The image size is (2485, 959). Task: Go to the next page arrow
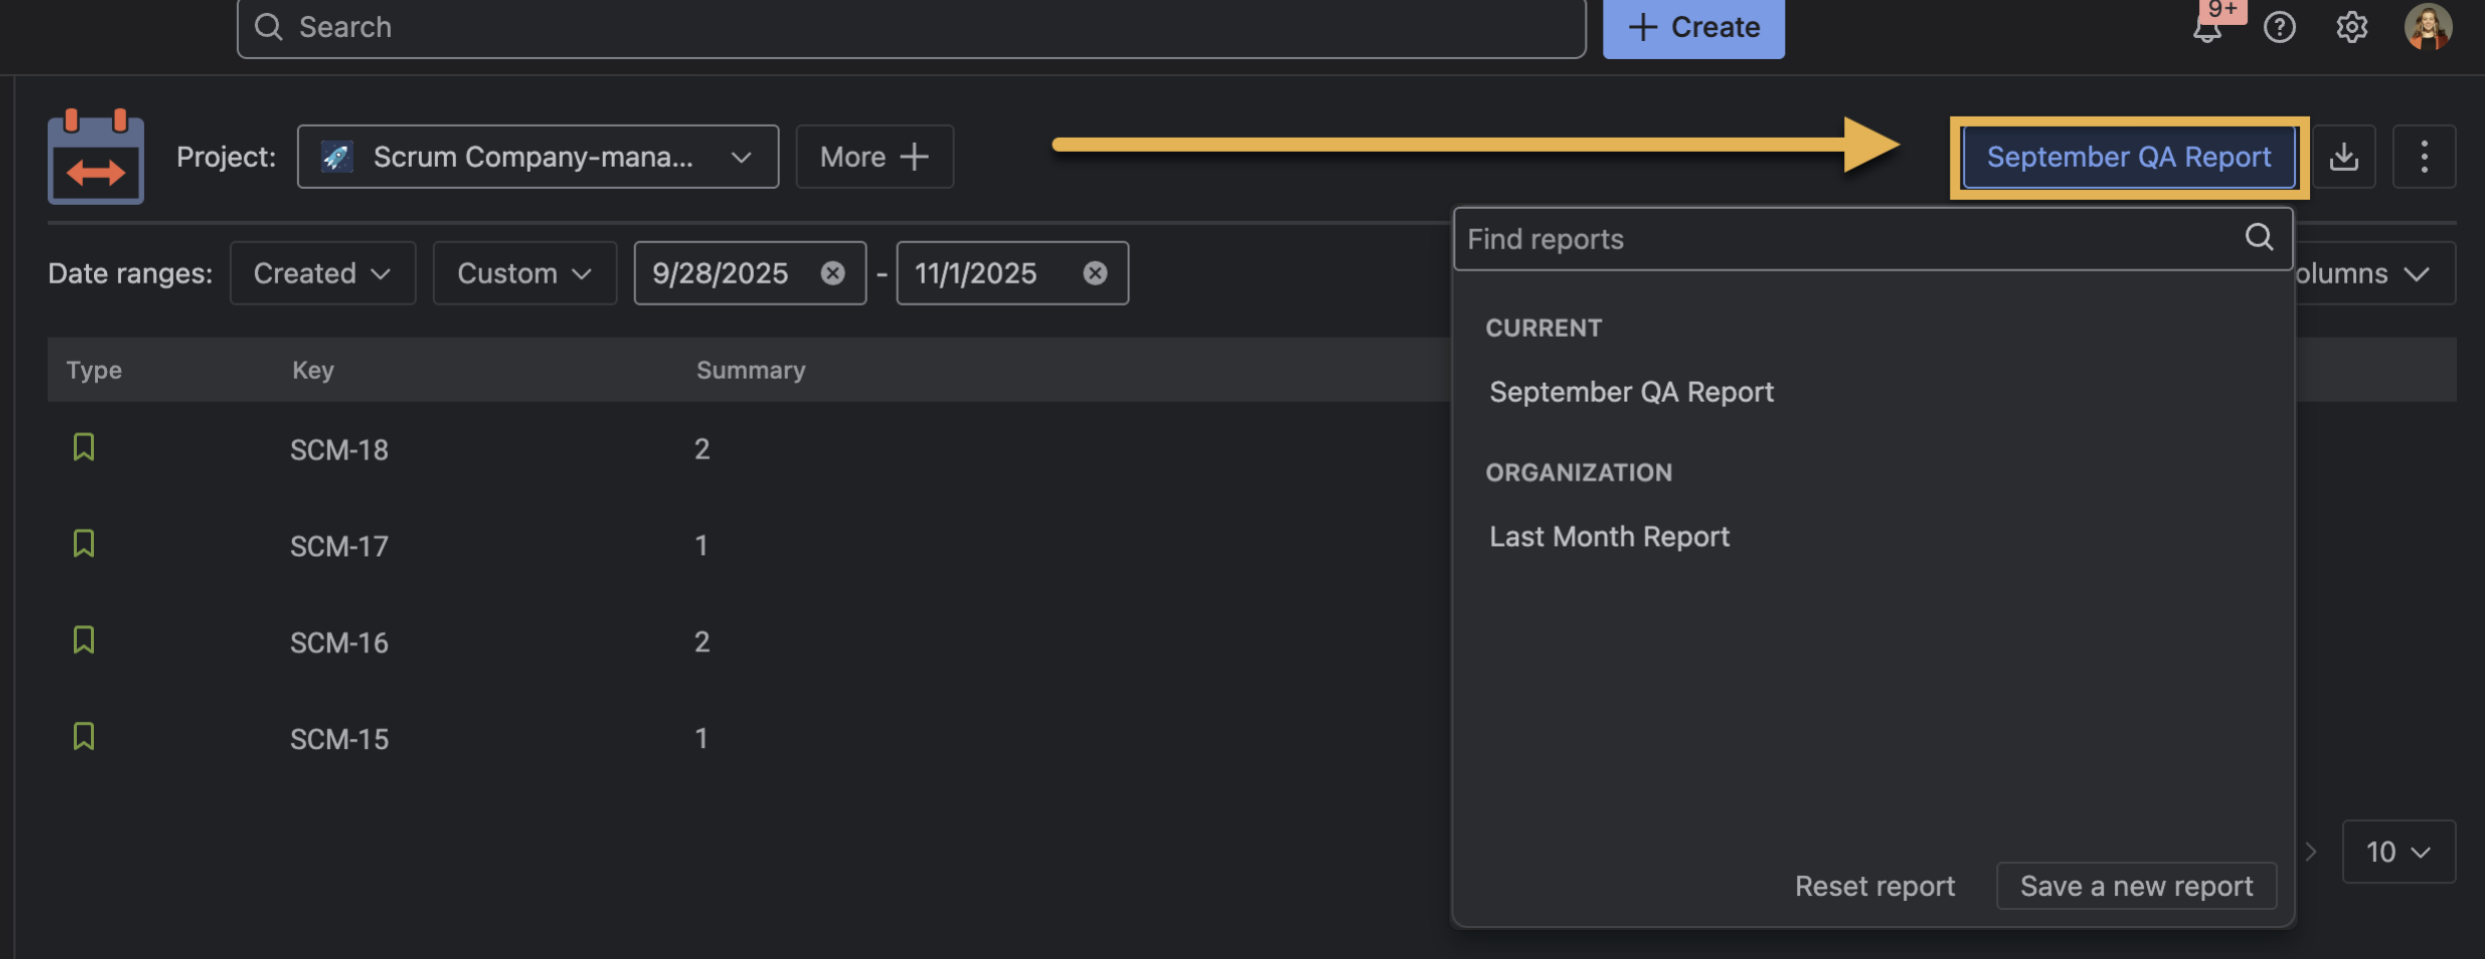2309,852
